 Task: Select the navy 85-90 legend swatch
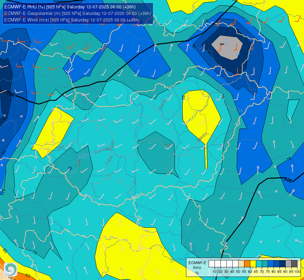[x=283, y=264]
